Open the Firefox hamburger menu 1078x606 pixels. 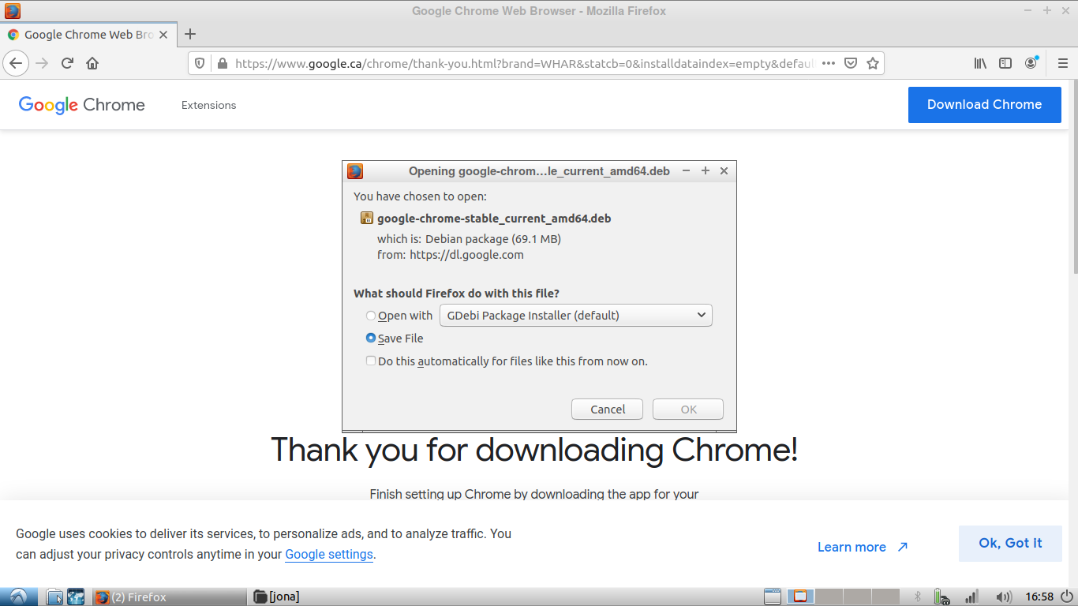pos(1062,63)
